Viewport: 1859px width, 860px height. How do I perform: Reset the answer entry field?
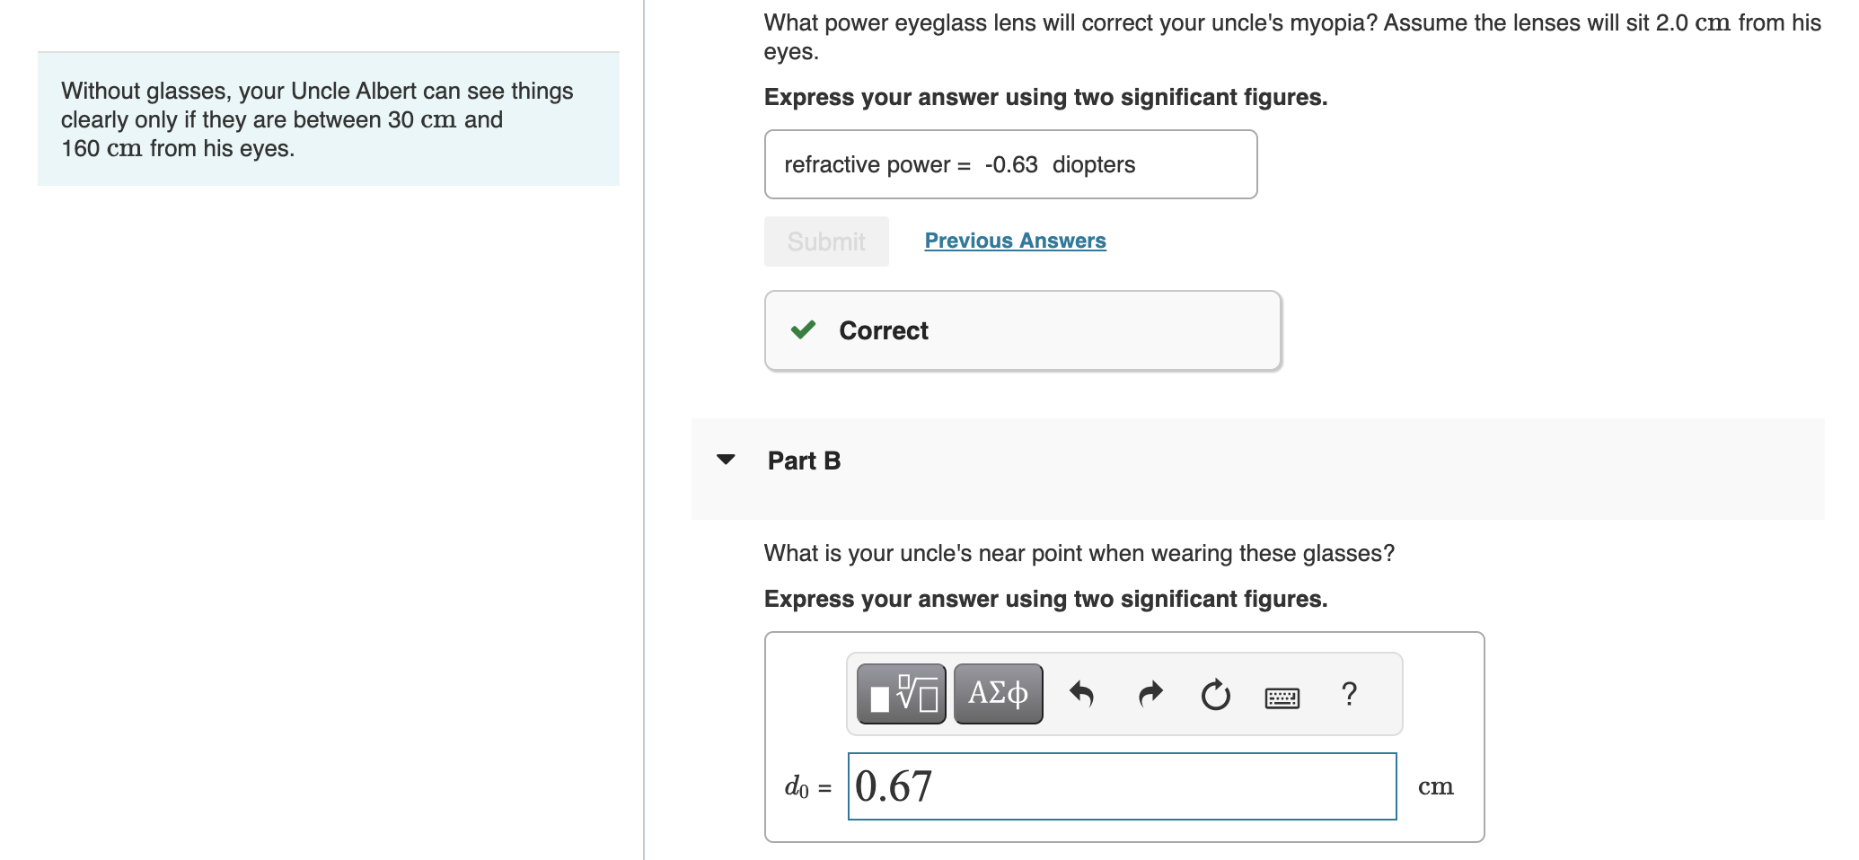coord(1215,693)
